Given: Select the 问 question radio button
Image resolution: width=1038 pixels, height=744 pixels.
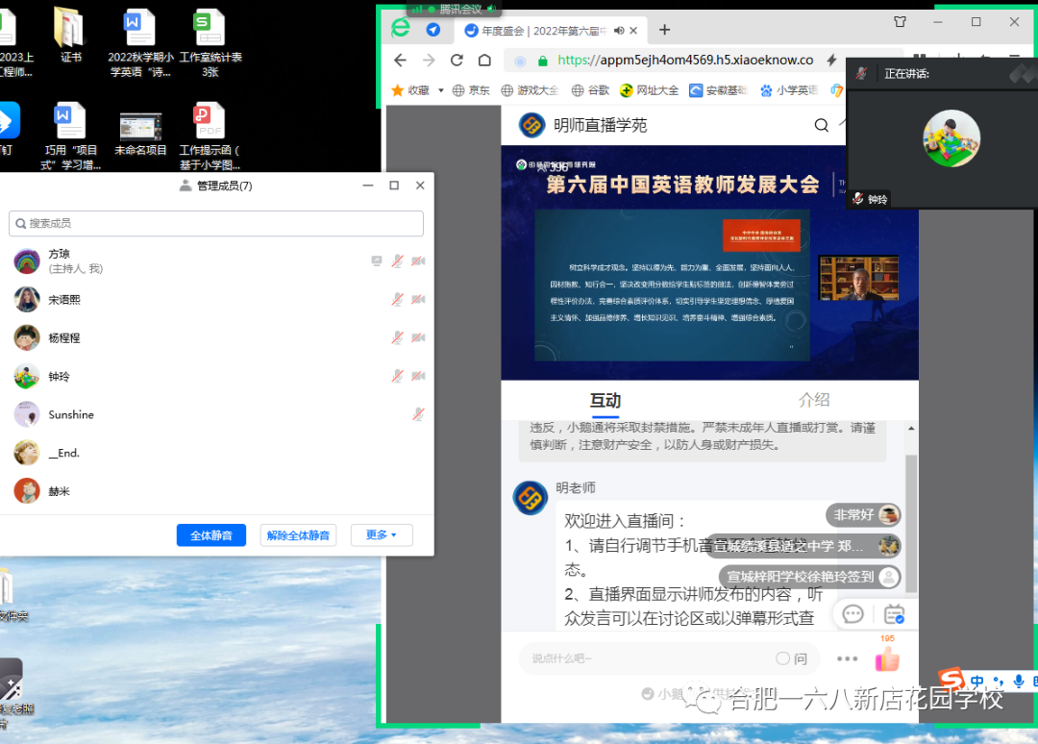Looking at the screenshot, I should [783, 658].
